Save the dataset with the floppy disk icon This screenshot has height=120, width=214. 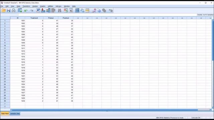[x=9, y=10]
